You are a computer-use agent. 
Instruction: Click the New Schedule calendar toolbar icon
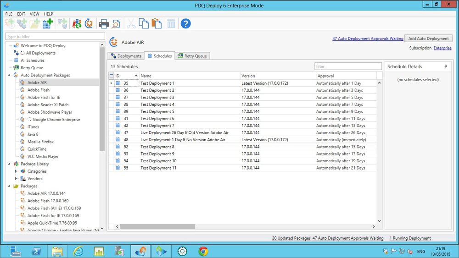pyautogui.click(x=47, y=24)
